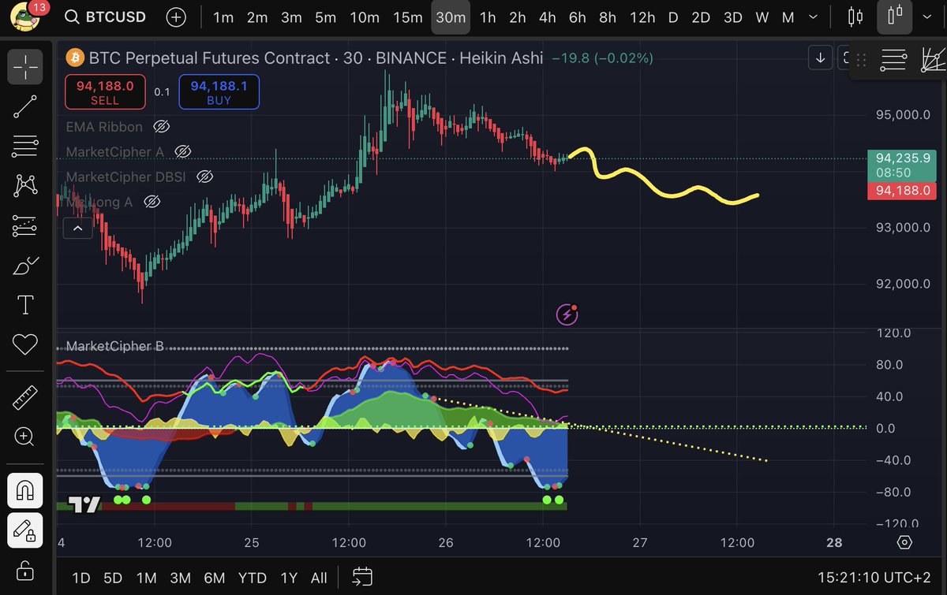Set date range to 1Y

pos(288,578)
